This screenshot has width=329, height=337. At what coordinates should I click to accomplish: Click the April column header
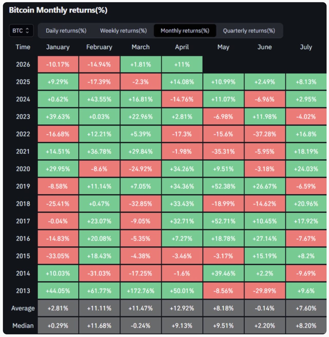[182, 47]
